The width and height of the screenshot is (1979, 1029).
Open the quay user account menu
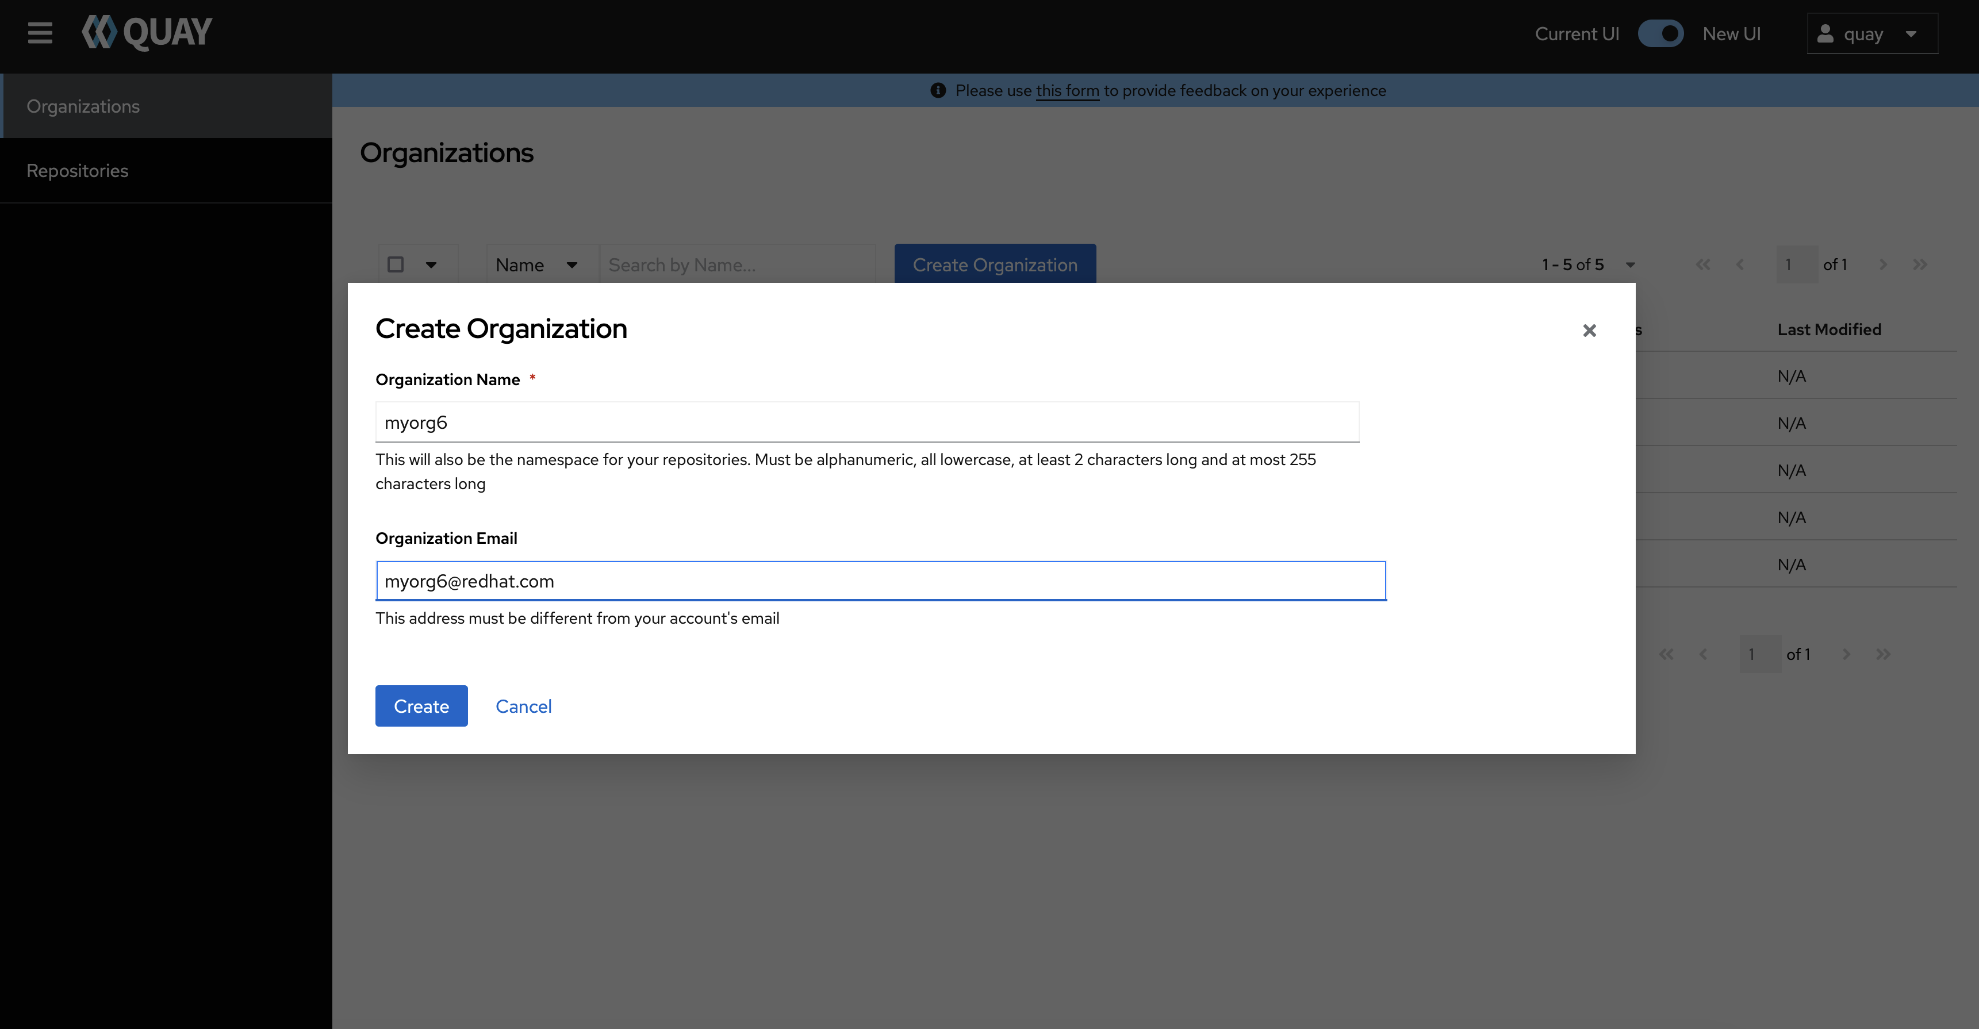point(1871,34)
